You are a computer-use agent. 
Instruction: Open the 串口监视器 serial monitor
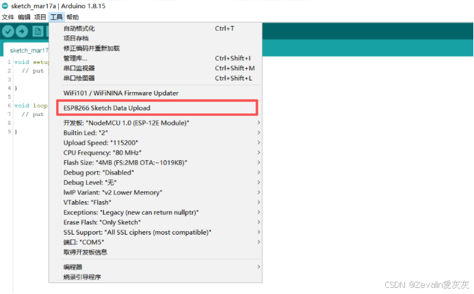(x=155, y=68)
